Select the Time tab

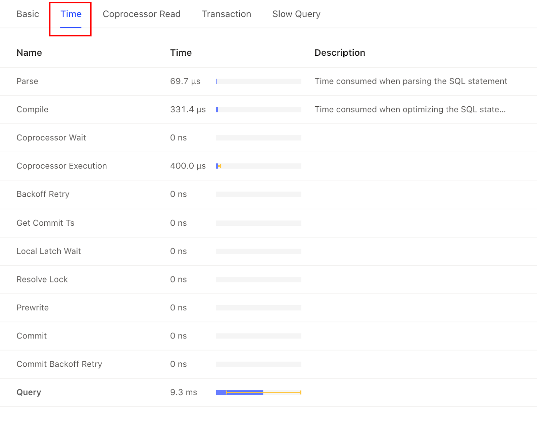71,14
